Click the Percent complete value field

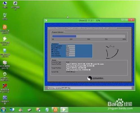click(70, 46)
